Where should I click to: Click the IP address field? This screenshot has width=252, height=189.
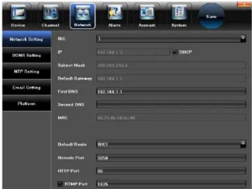point(133,52)
